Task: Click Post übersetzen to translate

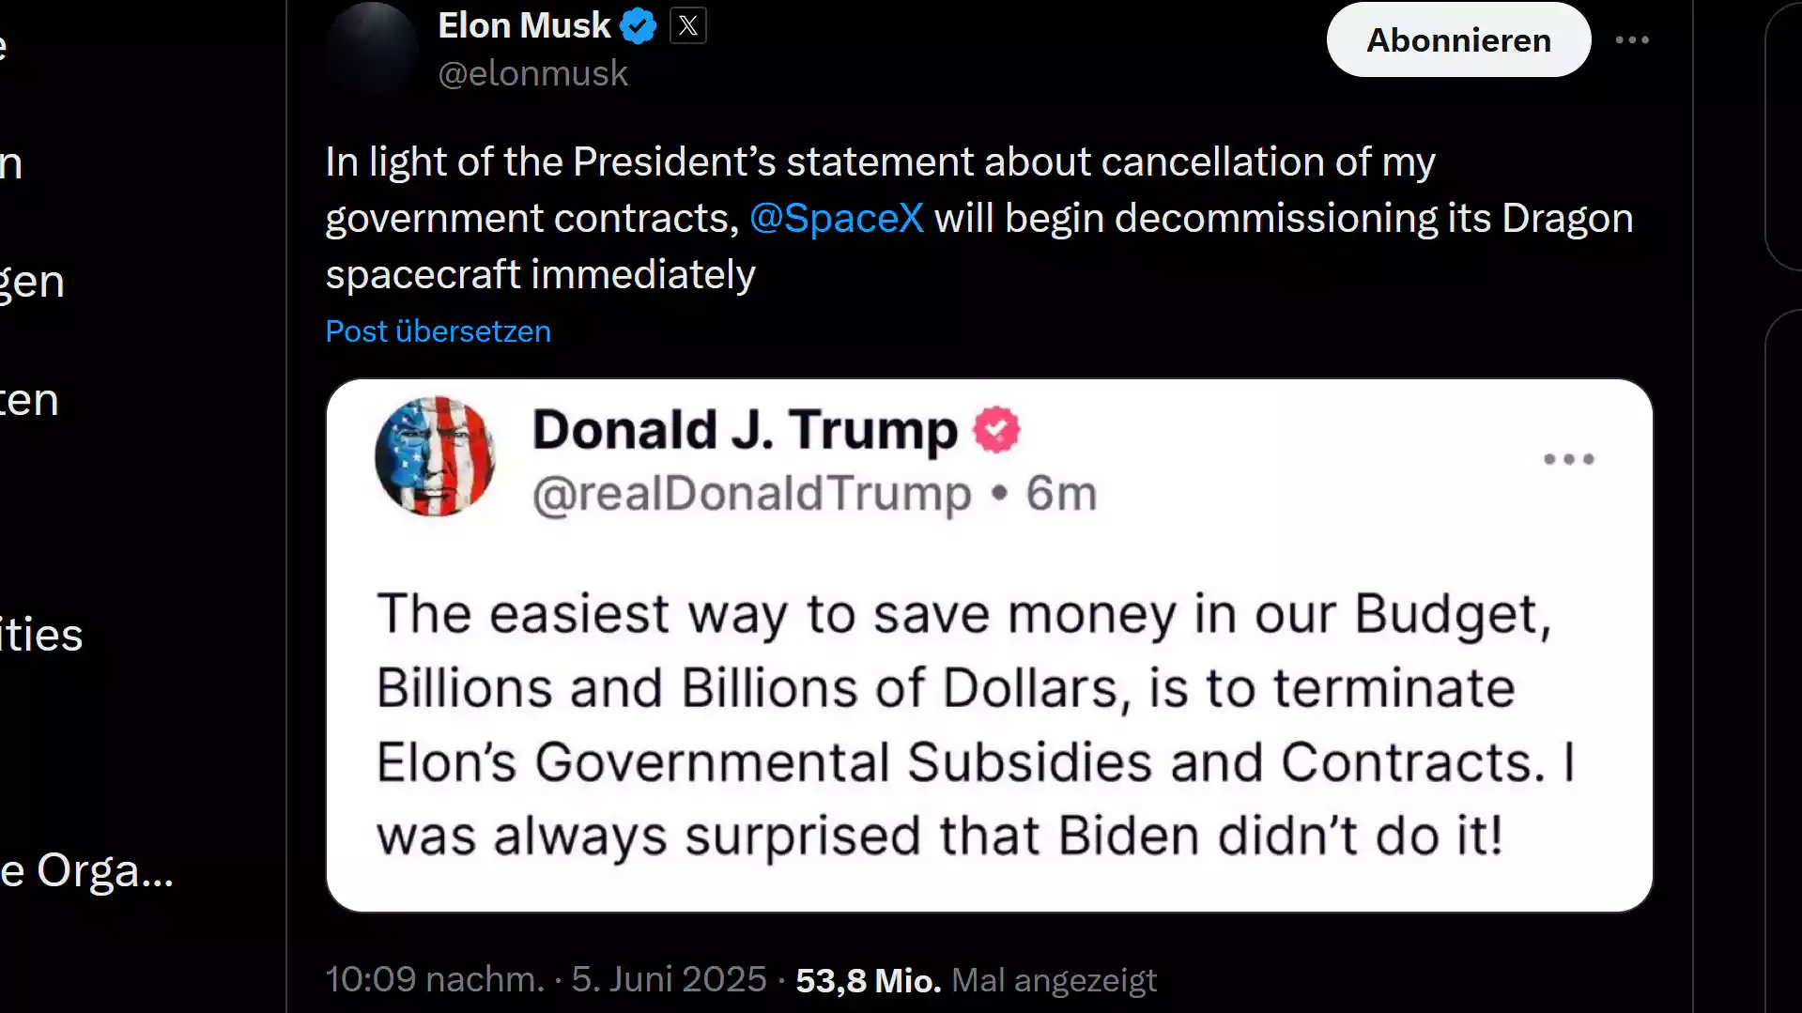Action: [439, 331]
